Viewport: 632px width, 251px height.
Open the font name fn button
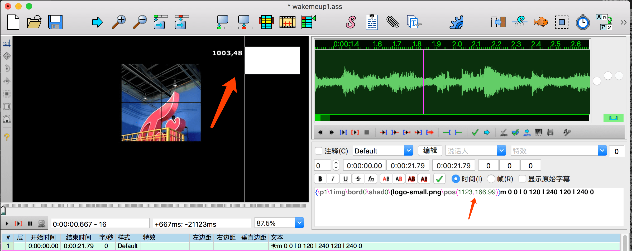[x=371, y=179]
